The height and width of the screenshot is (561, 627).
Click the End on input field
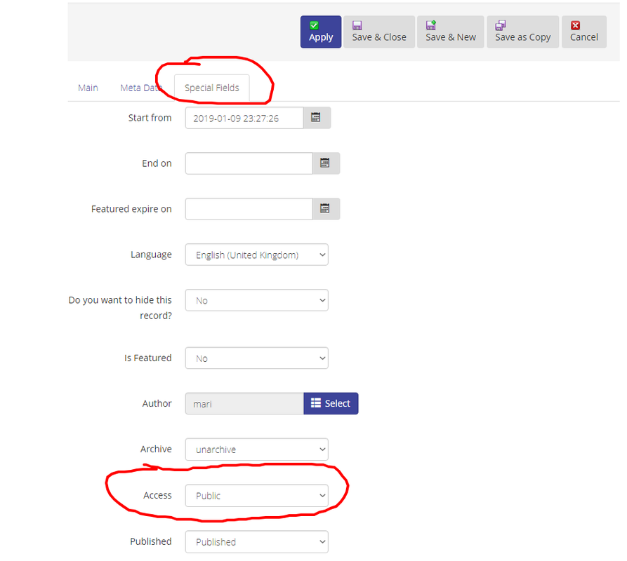pyautogui.click(x=249, y=163)
